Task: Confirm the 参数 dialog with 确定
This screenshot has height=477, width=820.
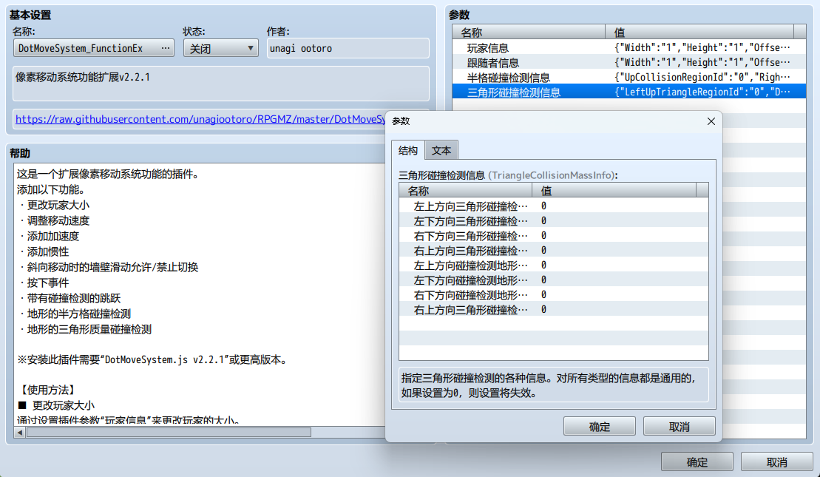Action: coord(600,426)
